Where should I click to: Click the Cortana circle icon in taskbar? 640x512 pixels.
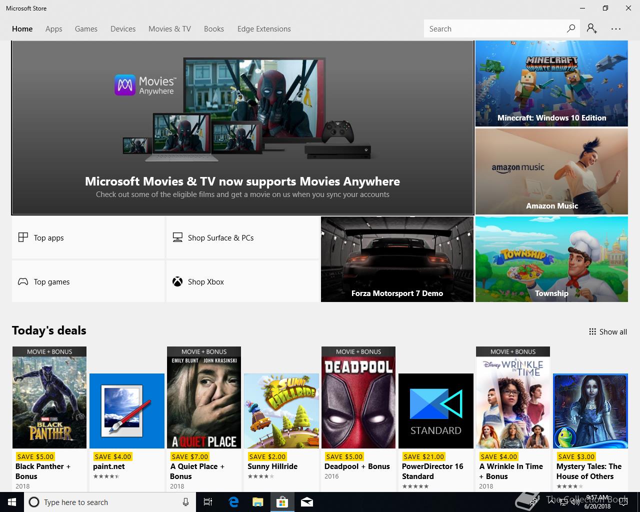(x=34, y=502)
